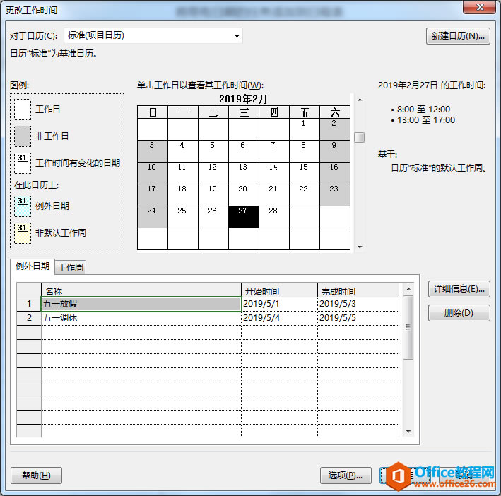Click start date 2019/5/1 cell
This screenshot has width=501, height=496.
(280, 304)
